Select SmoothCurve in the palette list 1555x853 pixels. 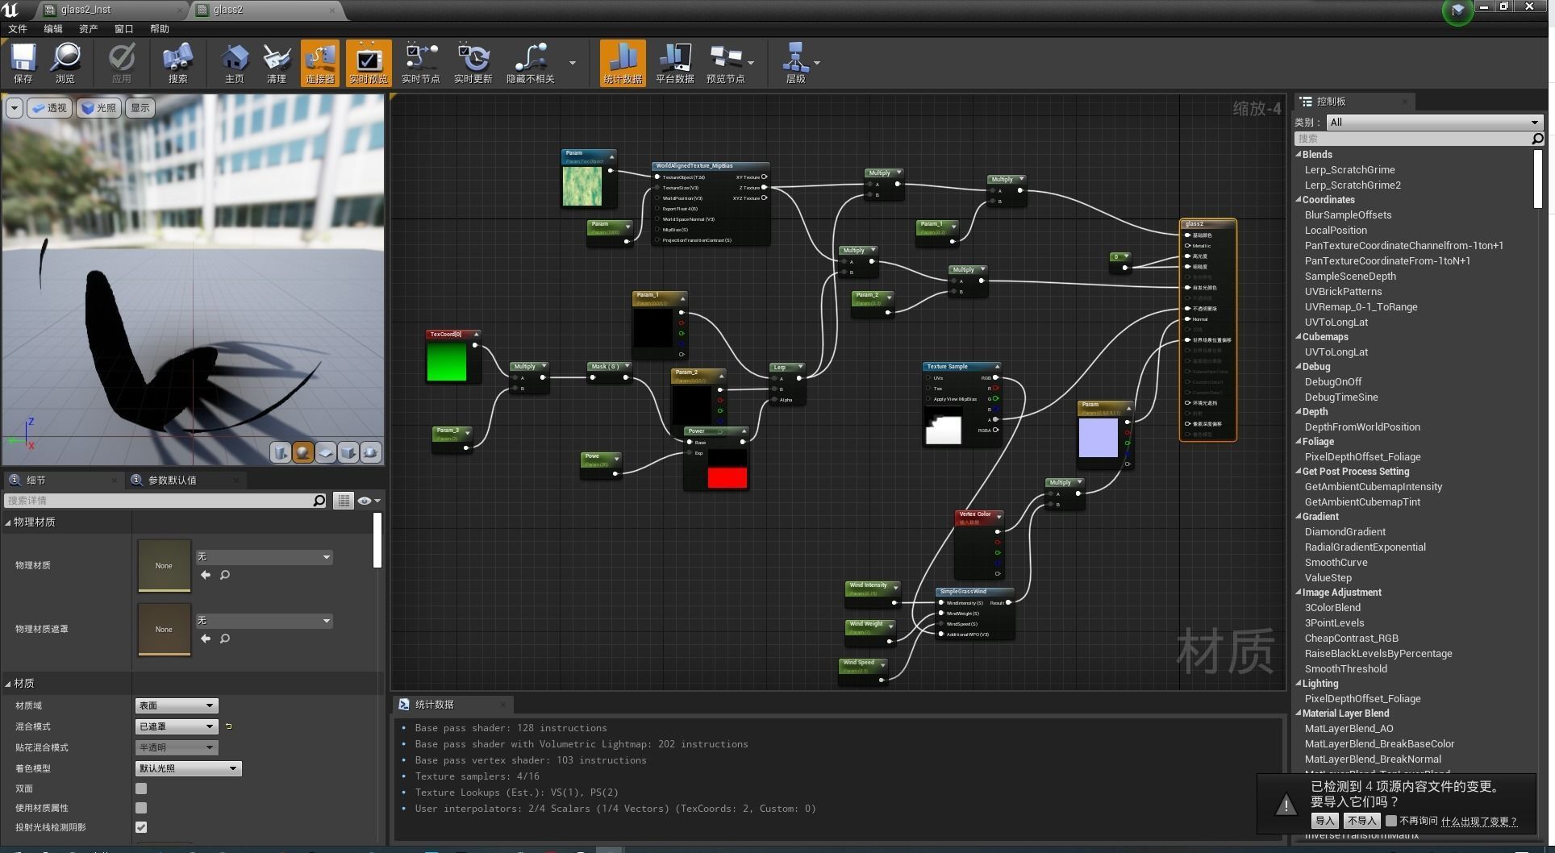pyautogui.click(x=1336, y=563)
